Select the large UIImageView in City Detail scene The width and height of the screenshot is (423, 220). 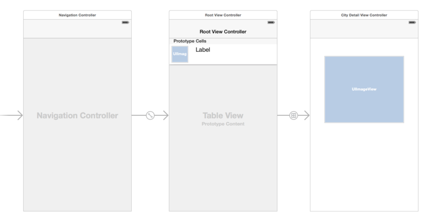point(364,89)
